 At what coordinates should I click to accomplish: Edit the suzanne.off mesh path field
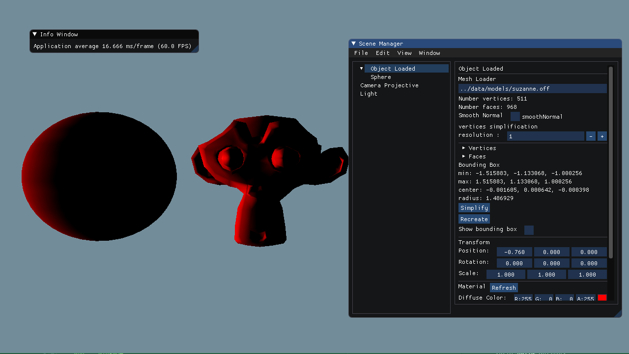(533, 88)
